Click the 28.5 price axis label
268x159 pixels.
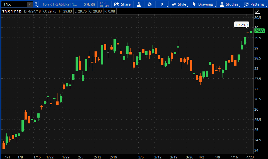(x=258, y=58)
